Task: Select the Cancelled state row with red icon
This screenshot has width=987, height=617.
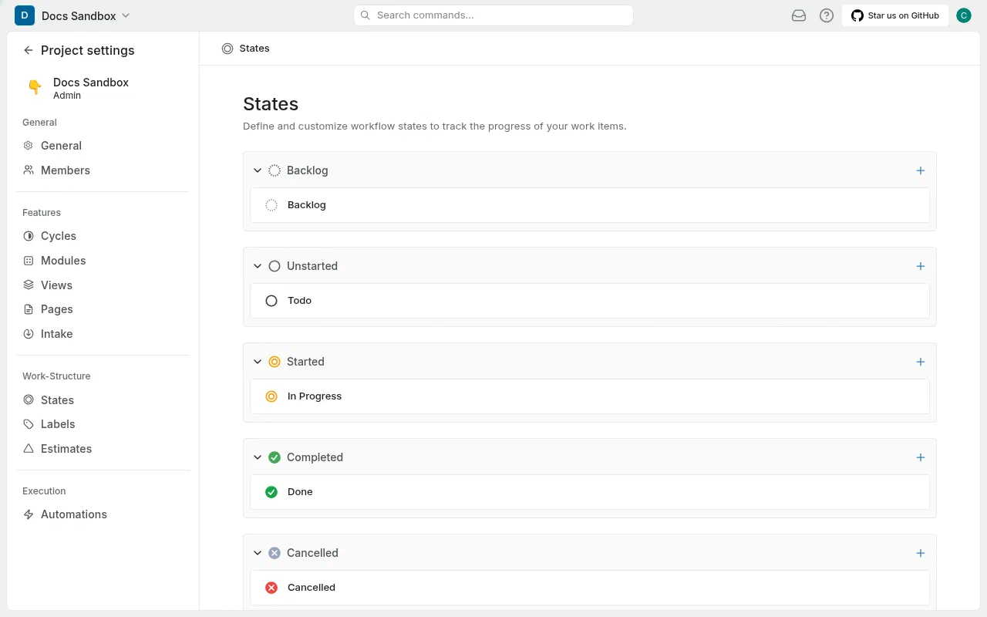Action: click(x=590, y=588)
